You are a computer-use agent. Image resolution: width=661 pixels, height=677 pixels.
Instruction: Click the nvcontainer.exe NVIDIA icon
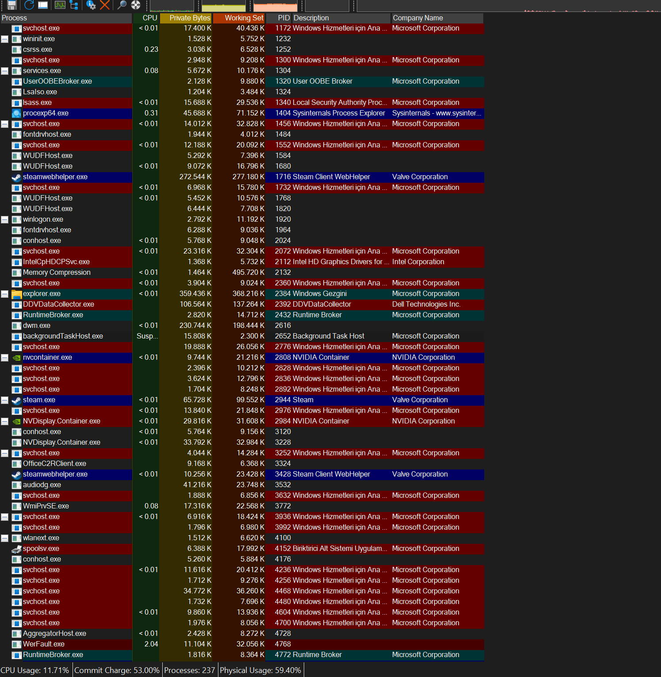(16, 358)
